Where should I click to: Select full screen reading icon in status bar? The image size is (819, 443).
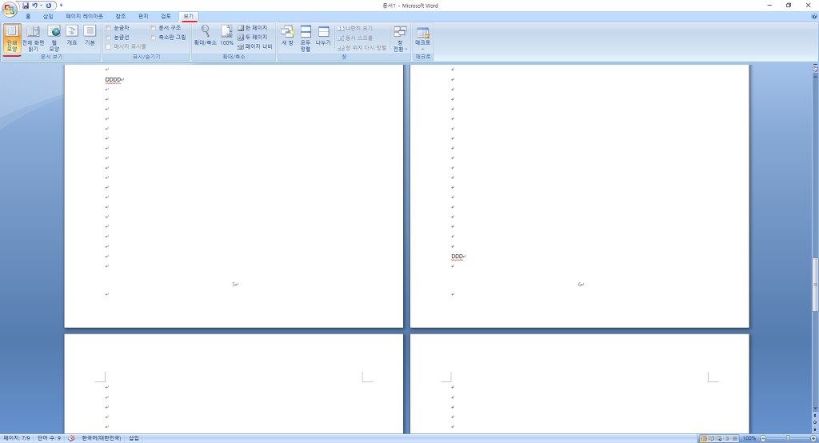(711, 438)
